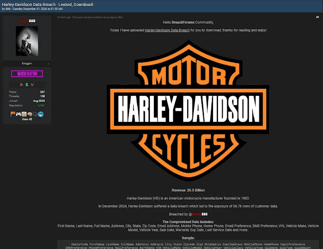The width and height of the screenshot is (323, 249).
Task: Click the Posts count 297
Action: pyautogui.click(x=42, y=92)
